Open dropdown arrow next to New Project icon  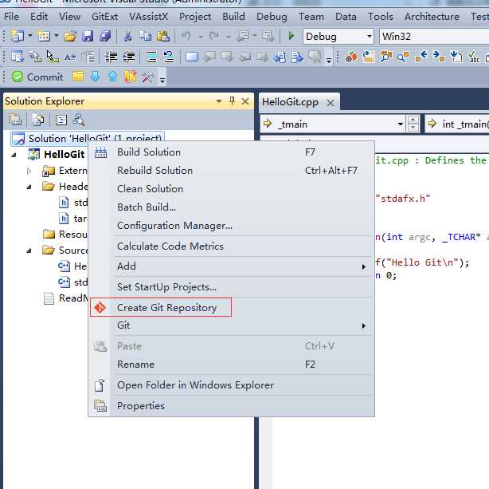[x=30, y=36]
